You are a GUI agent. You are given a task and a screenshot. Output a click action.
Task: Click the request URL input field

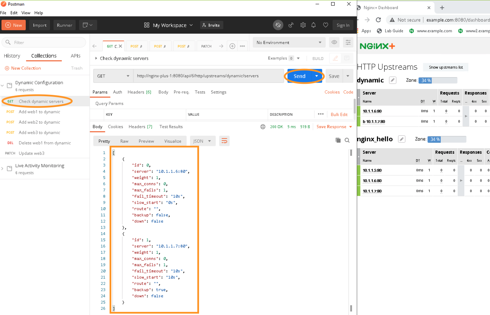[x=208, y=76]
